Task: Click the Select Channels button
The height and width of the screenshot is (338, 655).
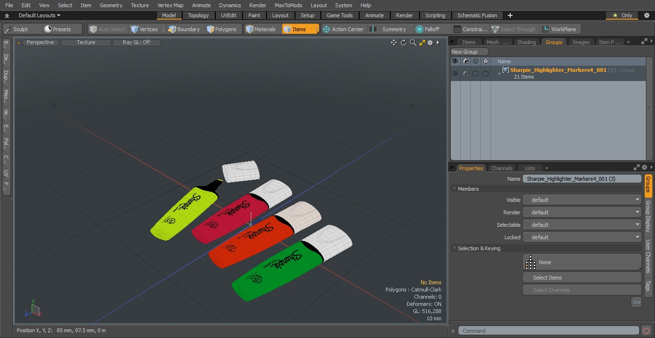Action: point(582,290)
